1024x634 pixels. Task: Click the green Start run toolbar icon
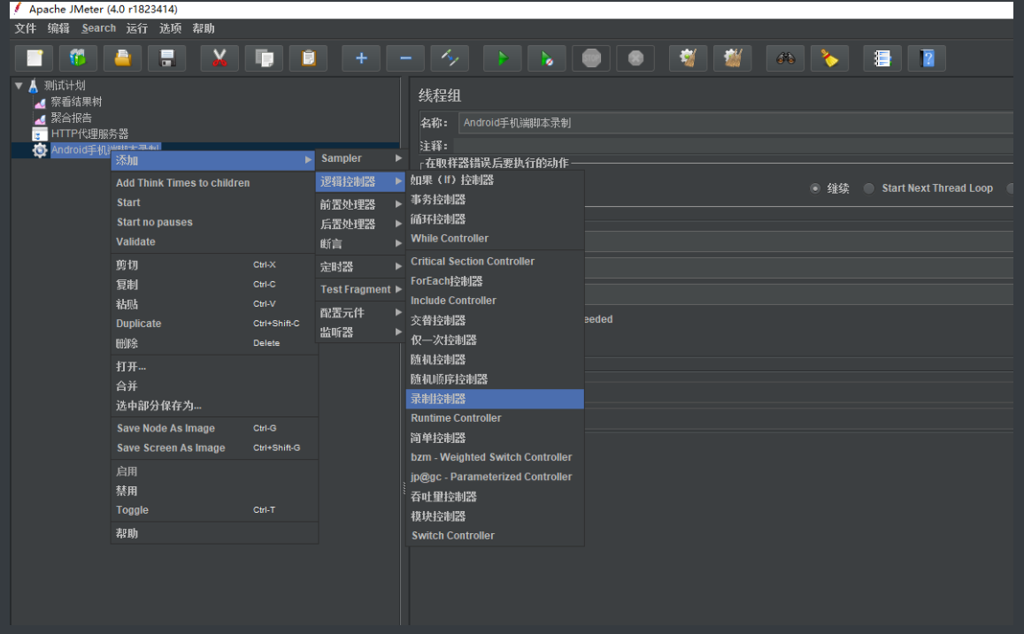click(503, 58)
